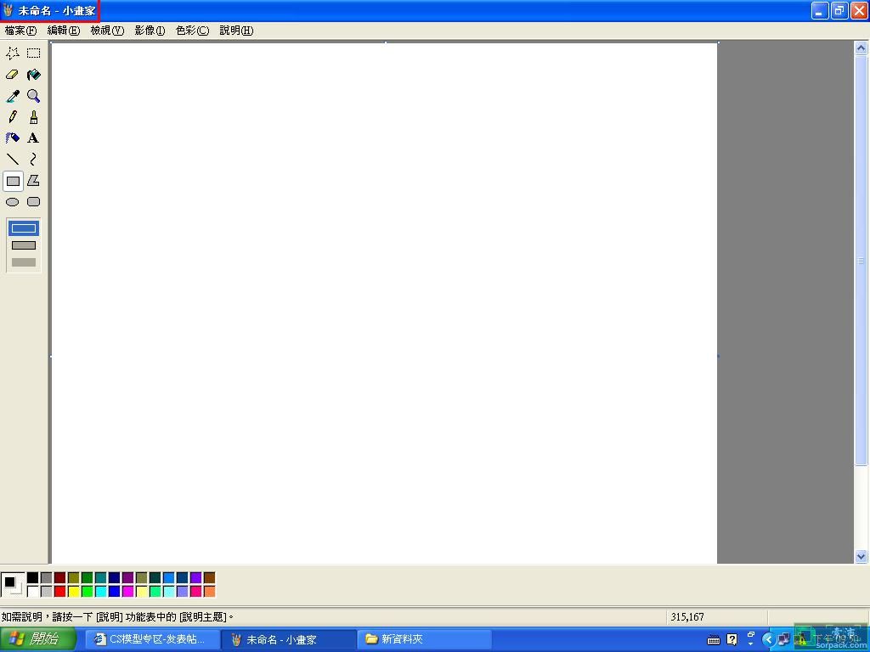Pick the dark red swatch in palette
Image resolution: width=870 pixels, height=652 pixels.
60,578
